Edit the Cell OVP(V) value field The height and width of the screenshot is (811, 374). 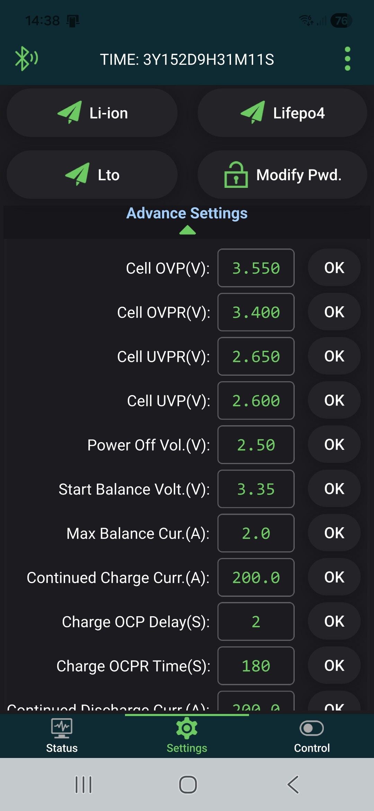tap(256, 268)
